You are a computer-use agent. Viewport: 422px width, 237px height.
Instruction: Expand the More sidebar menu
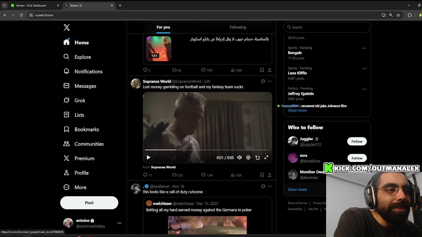coord(75,187)
